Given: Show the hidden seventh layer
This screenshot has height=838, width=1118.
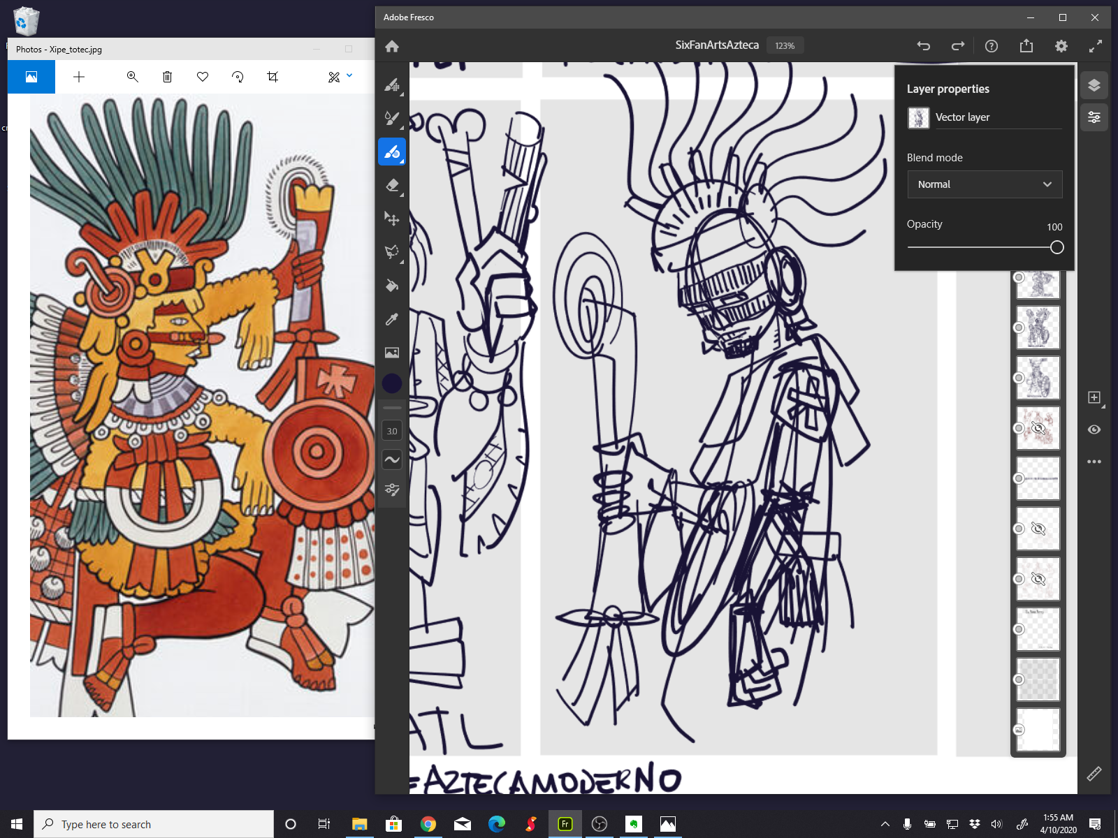Looking at the screenshot, I should click(x=1038, y=579).
